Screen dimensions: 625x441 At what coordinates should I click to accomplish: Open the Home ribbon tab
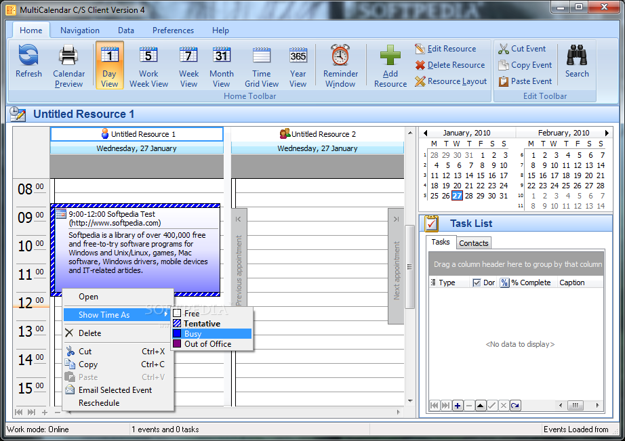(x=31, y=30)
